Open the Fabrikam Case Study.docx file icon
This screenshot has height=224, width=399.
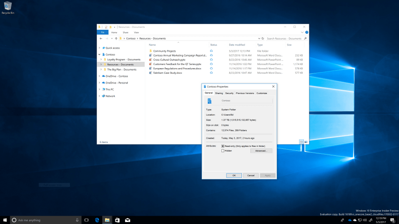point(151,73)
